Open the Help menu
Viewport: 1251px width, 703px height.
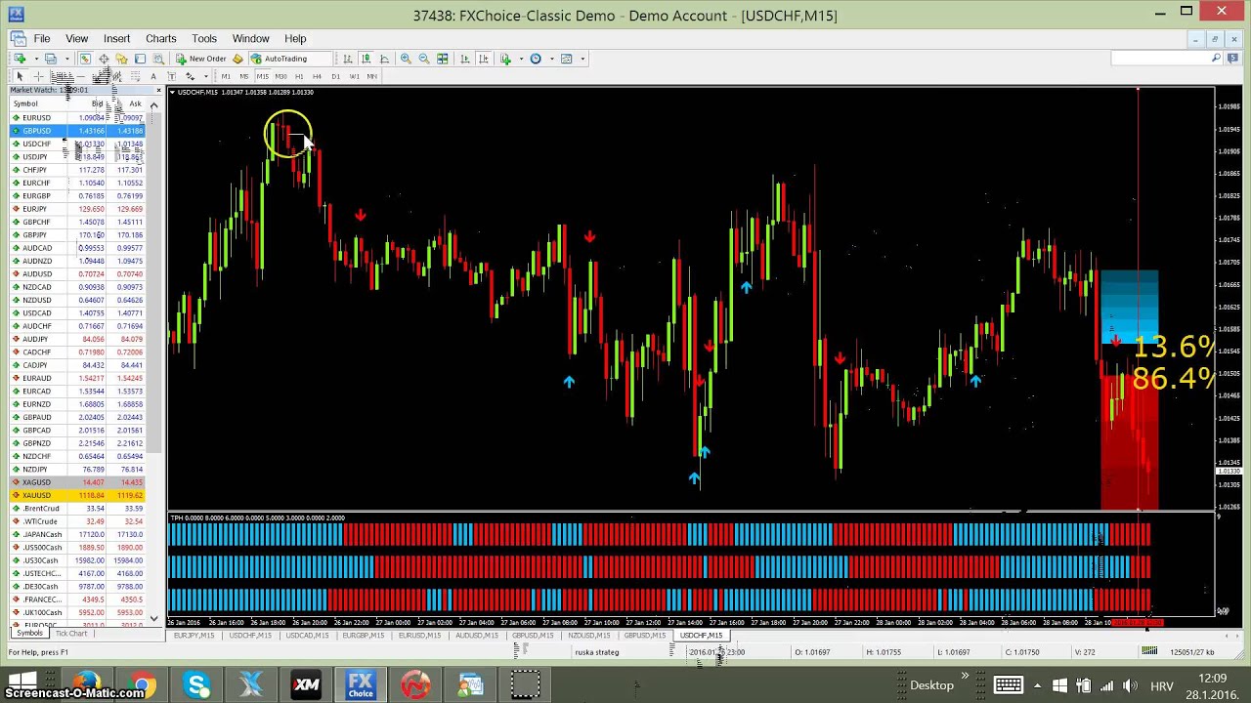295,38
